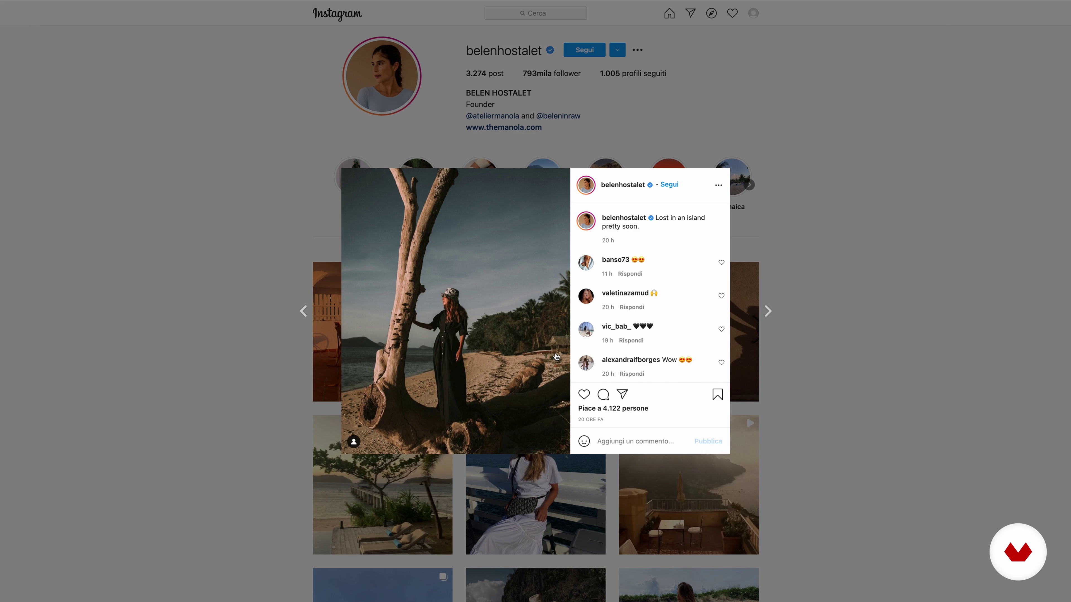Click the Cerca search field
The width and height of the screenshot is (1071, 602).
coord(535,13)
